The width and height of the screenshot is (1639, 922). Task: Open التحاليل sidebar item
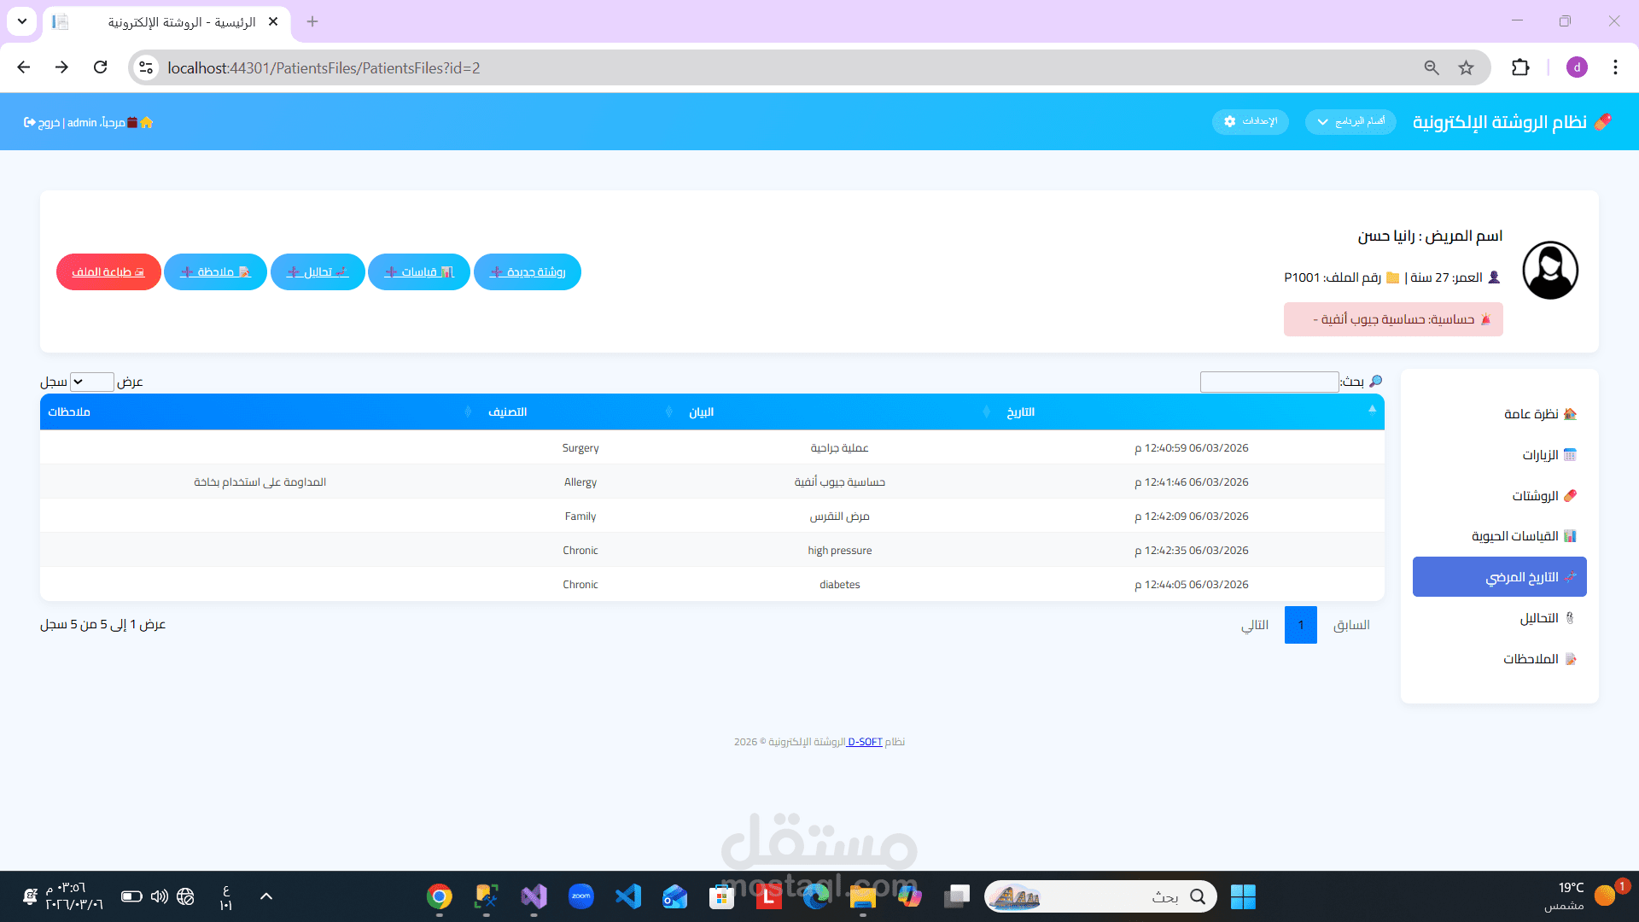(1539, 618)
